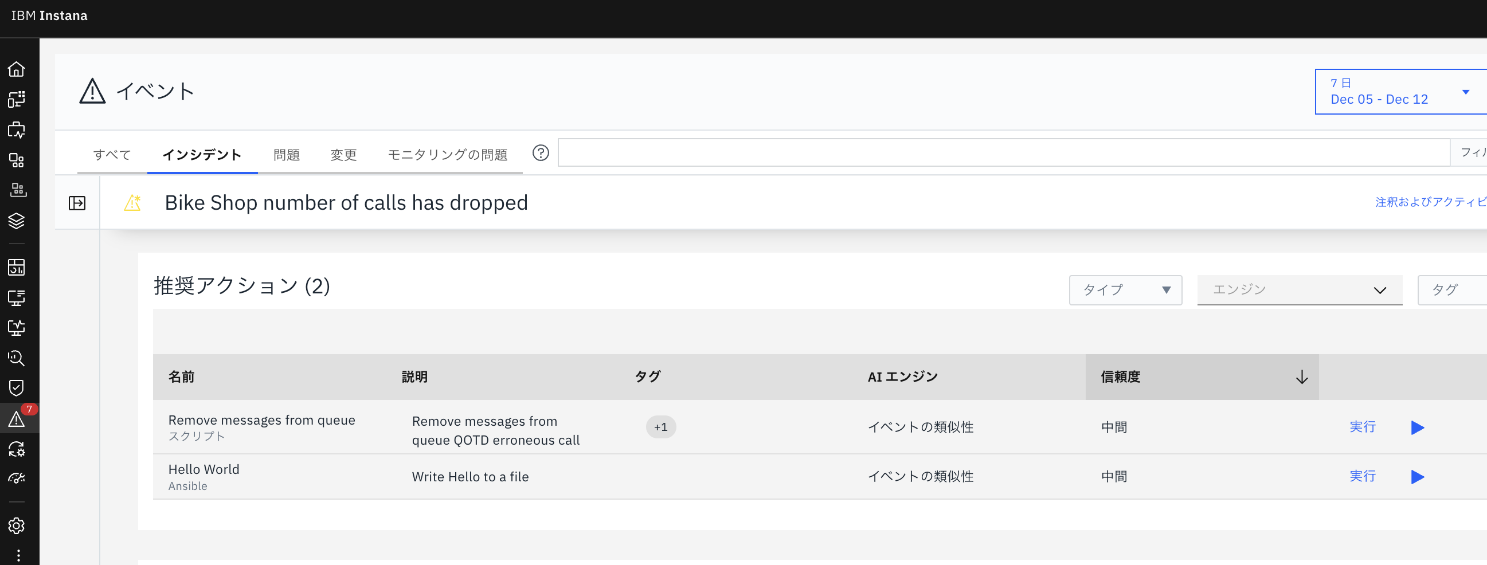1487x565 pixels.
Task: Click the Infrastructure stack icon
Action: [17, 221]
